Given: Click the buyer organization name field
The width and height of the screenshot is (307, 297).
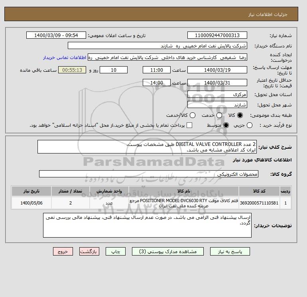Looking at the screenshot, I should pyautogui.click(x=157, y=45).
